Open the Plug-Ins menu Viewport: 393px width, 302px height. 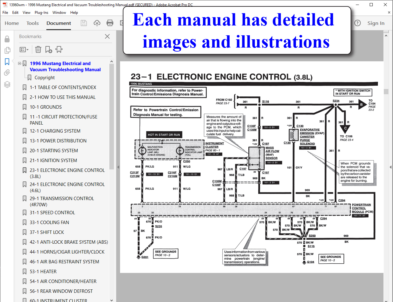(x=41, y=13)
